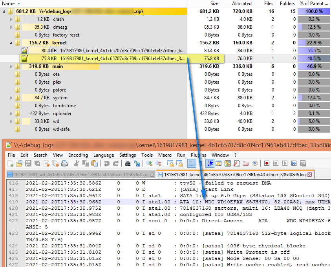Viewport: 331px width, 267px height.
Task: Save the current recorded macro icon
Action: pyautogui.click(x=303, y=163)
